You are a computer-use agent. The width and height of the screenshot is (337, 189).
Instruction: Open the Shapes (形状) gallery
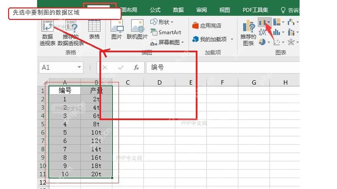(162, 22)
